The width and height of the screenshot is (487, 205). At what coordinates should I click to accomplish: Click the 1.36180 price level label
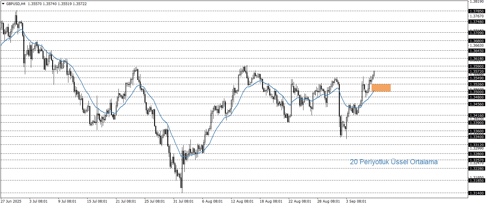tap(477, 58)
